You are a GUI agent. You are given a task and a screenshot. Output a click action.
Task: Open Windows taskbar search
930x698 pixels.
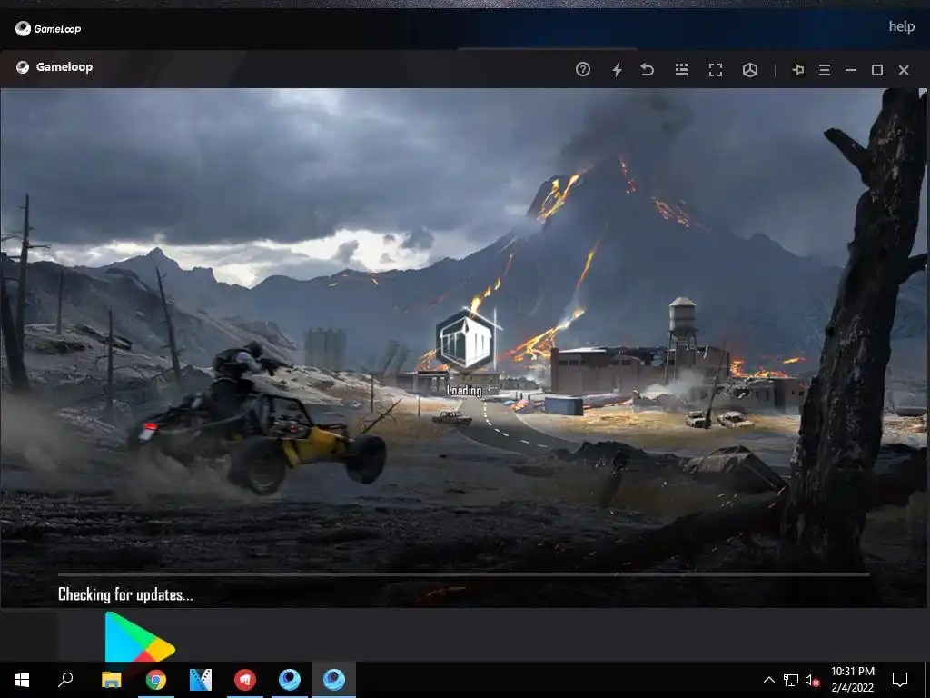coord(65,680)
